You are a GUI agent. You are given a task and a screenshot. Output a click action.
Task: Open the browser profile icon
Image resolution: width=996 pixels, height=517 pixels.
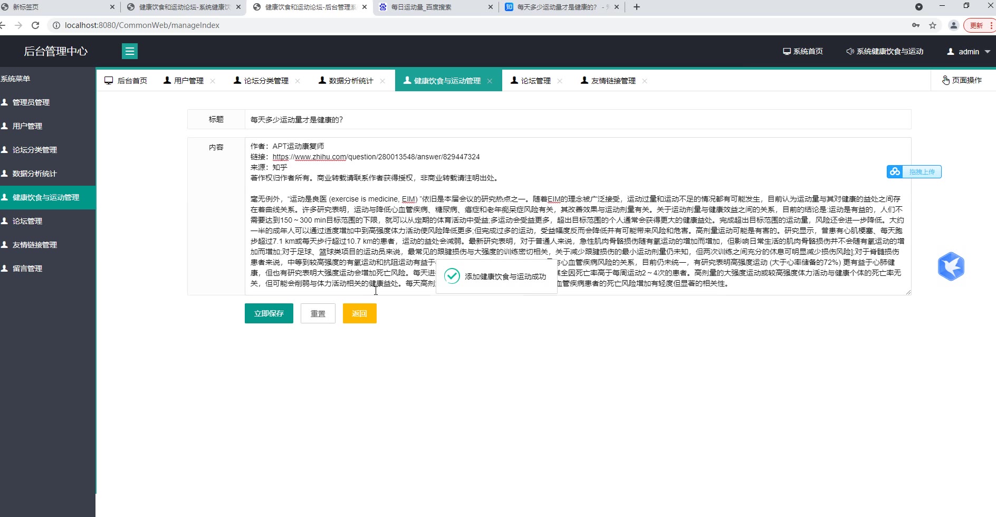tap(954, 25)
